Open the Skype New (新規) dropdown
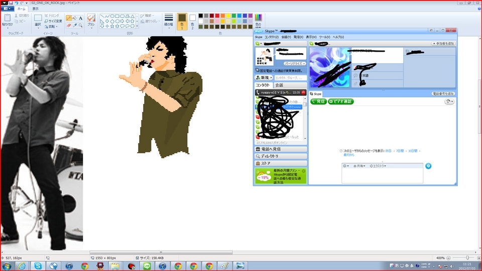The height and width of the screenshot is (271, 482). [x=264, y=78]
